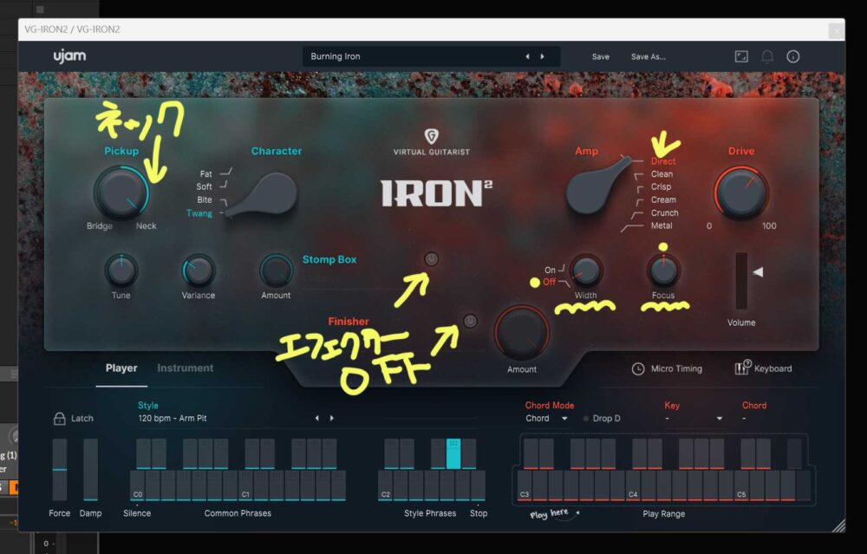The image size is (867, 554).
Task: Choose the Crunch amp
Action: tap(665, 213)
